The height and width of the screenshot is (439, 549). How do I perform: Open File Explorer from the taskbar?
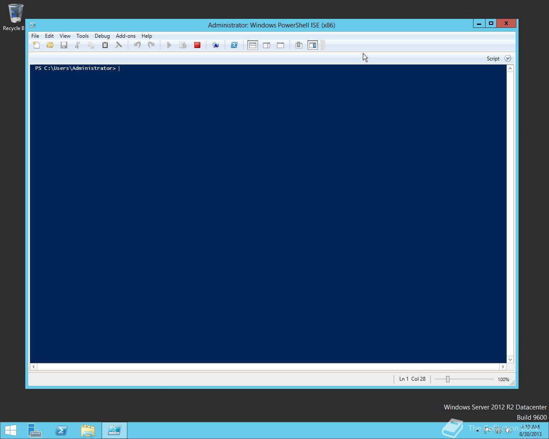[88, 430]
